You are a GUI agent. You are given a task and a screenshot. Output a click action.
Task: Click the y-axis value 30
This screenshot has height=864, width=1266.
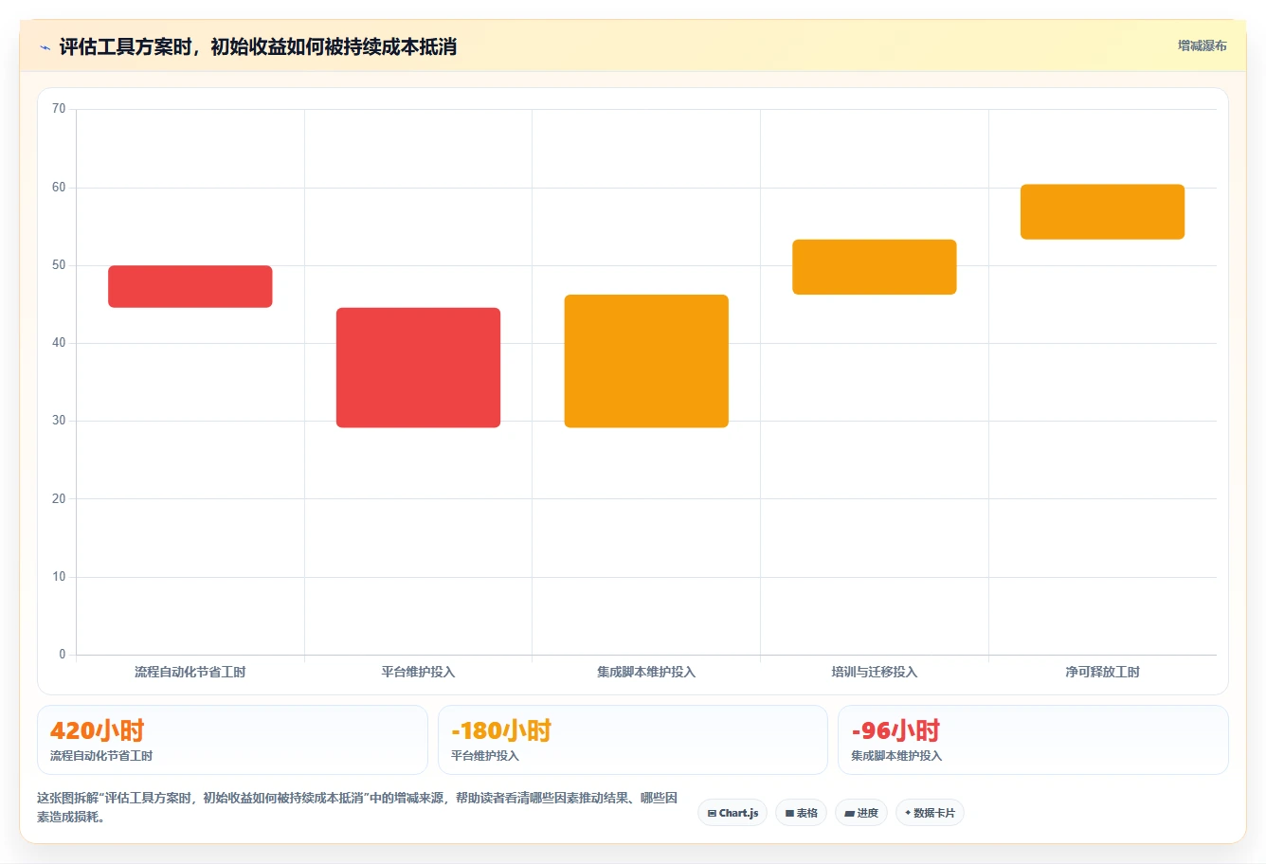click(59, 421)
